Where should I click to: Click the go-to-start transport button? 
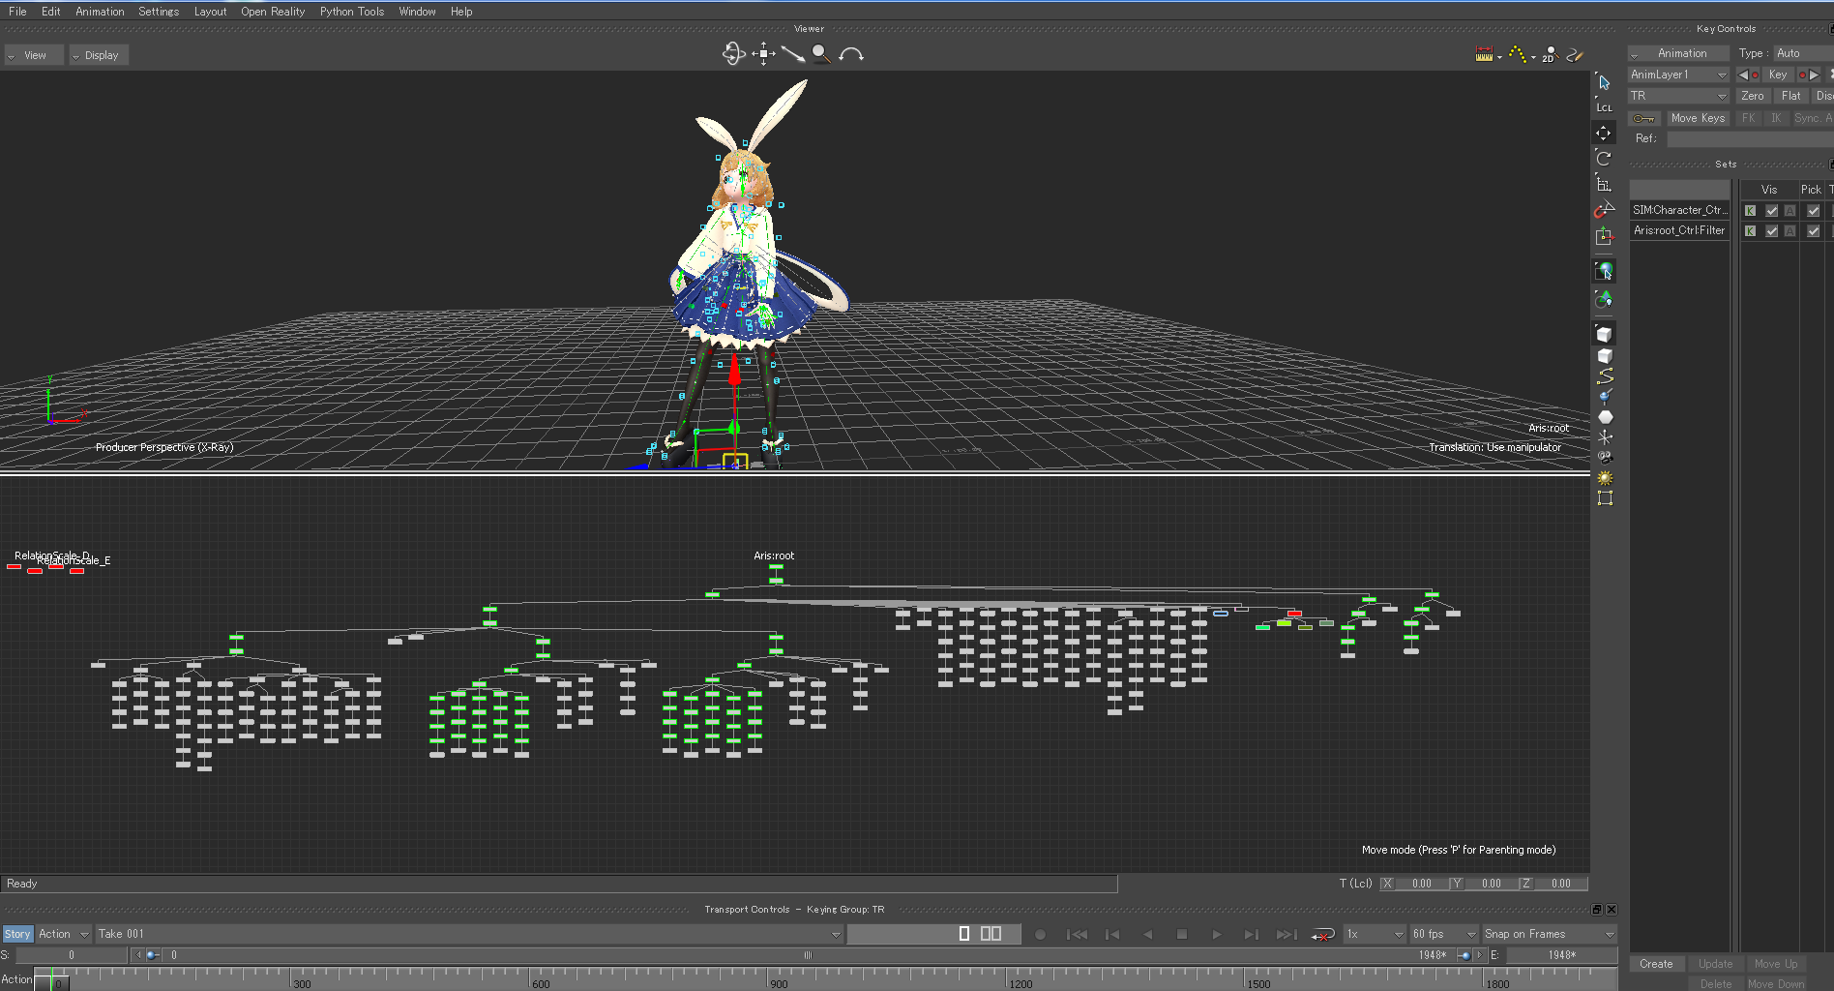[1077, 934]
